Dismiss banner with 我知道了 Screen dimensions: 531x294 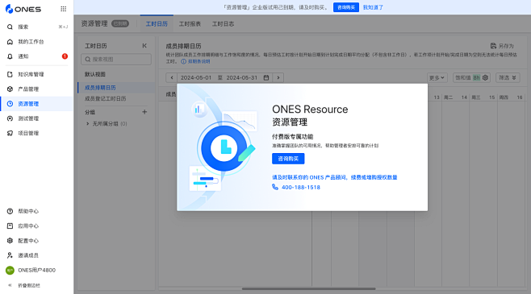[373, 7]
